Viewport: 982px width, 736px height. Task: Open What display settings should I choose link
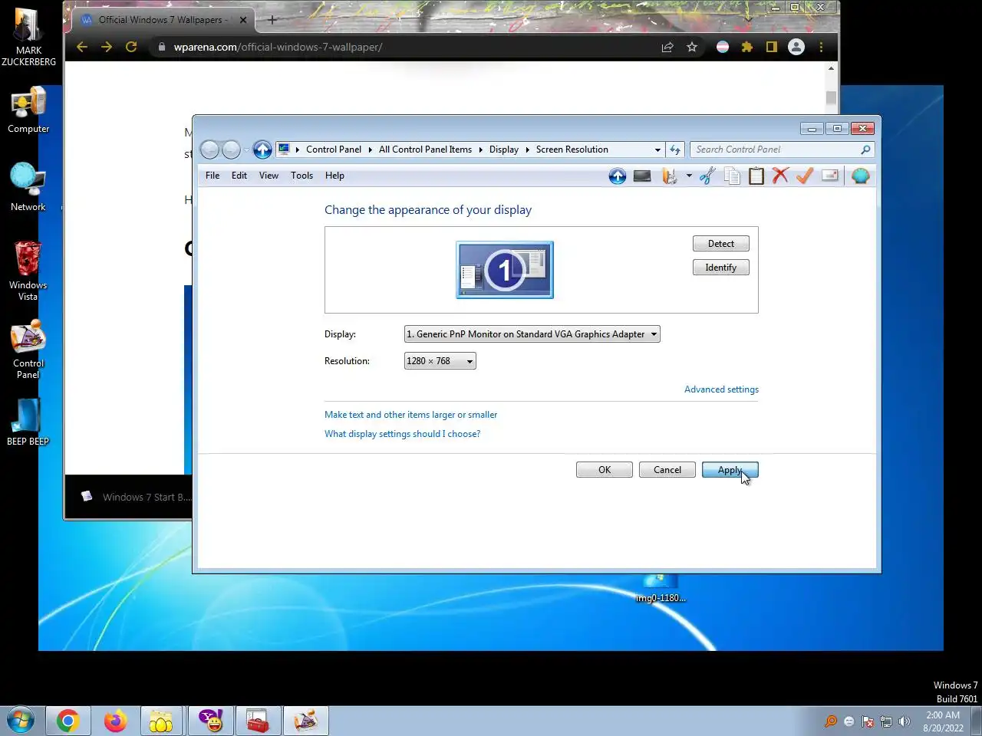402,434
